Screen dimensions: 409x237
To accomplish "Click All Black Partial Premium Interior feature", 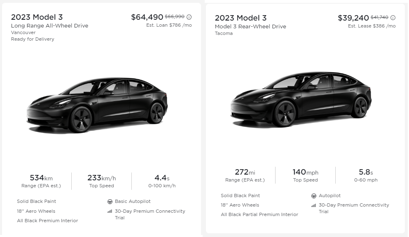I will 259,214.
